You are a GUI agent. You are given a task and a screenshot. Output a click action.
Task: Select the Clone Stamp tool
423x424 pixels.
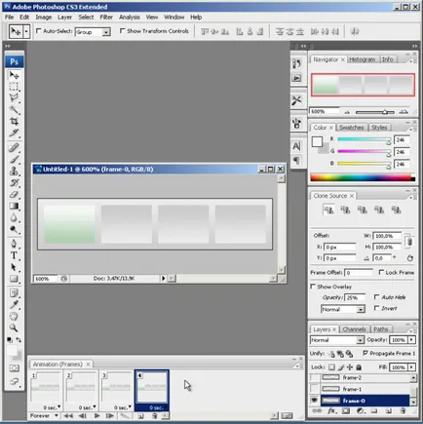point(14,171)
